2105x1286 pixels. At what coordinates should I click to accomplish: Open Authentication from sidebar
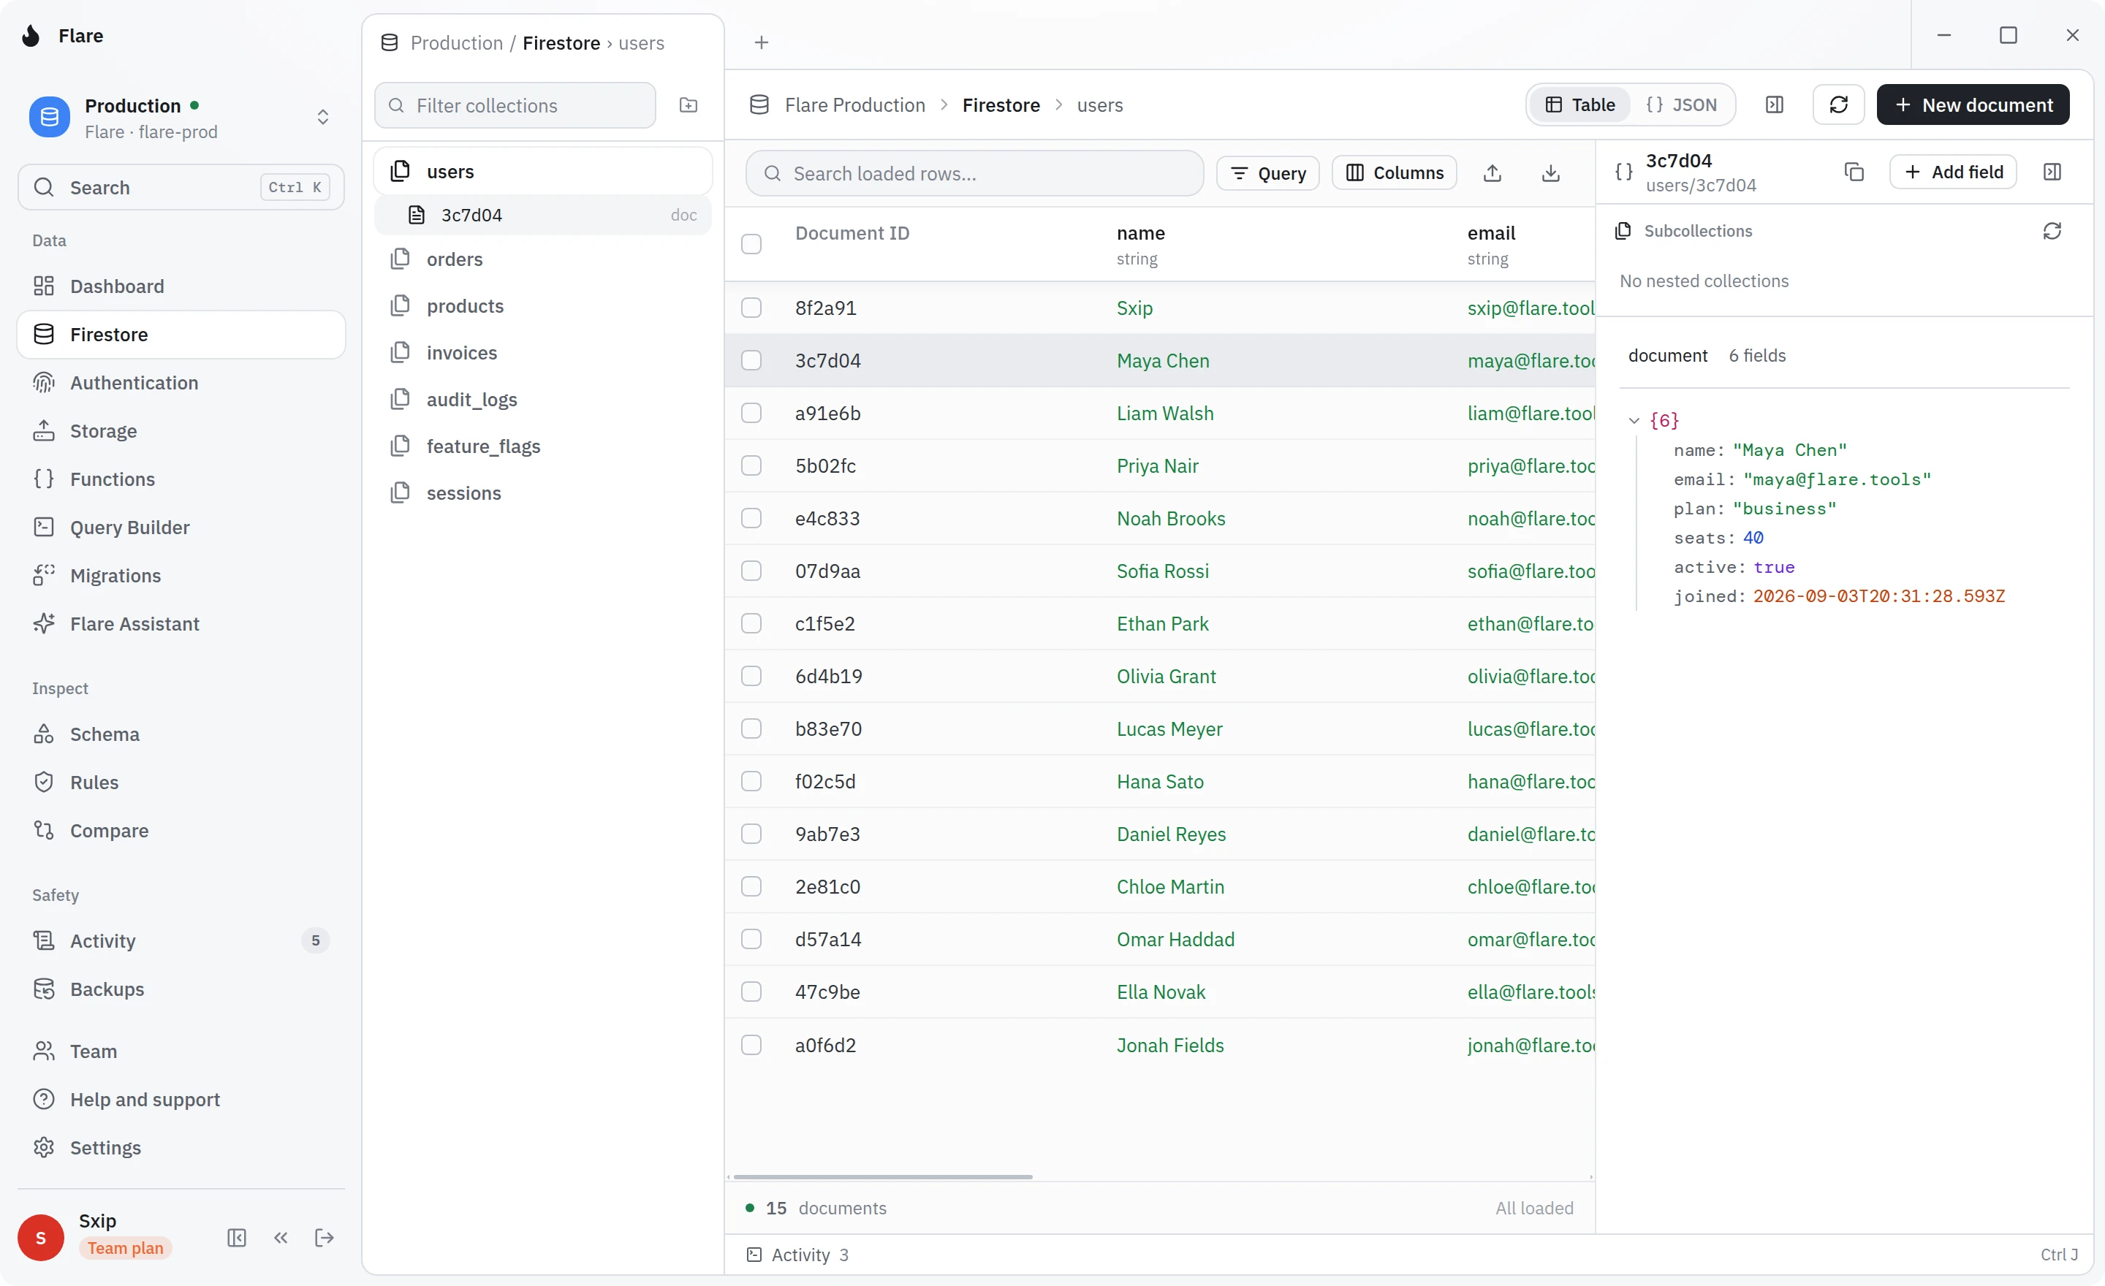click(x=181, y=383)
